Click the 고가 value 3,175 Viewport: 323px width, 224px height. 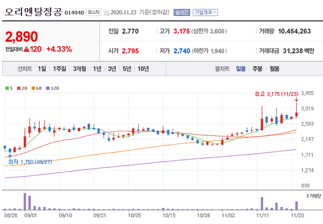point(181,31)
